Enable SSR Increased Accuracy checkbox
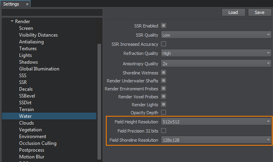The height and width of the screenshot is (162, 273). tap(163, 44)
